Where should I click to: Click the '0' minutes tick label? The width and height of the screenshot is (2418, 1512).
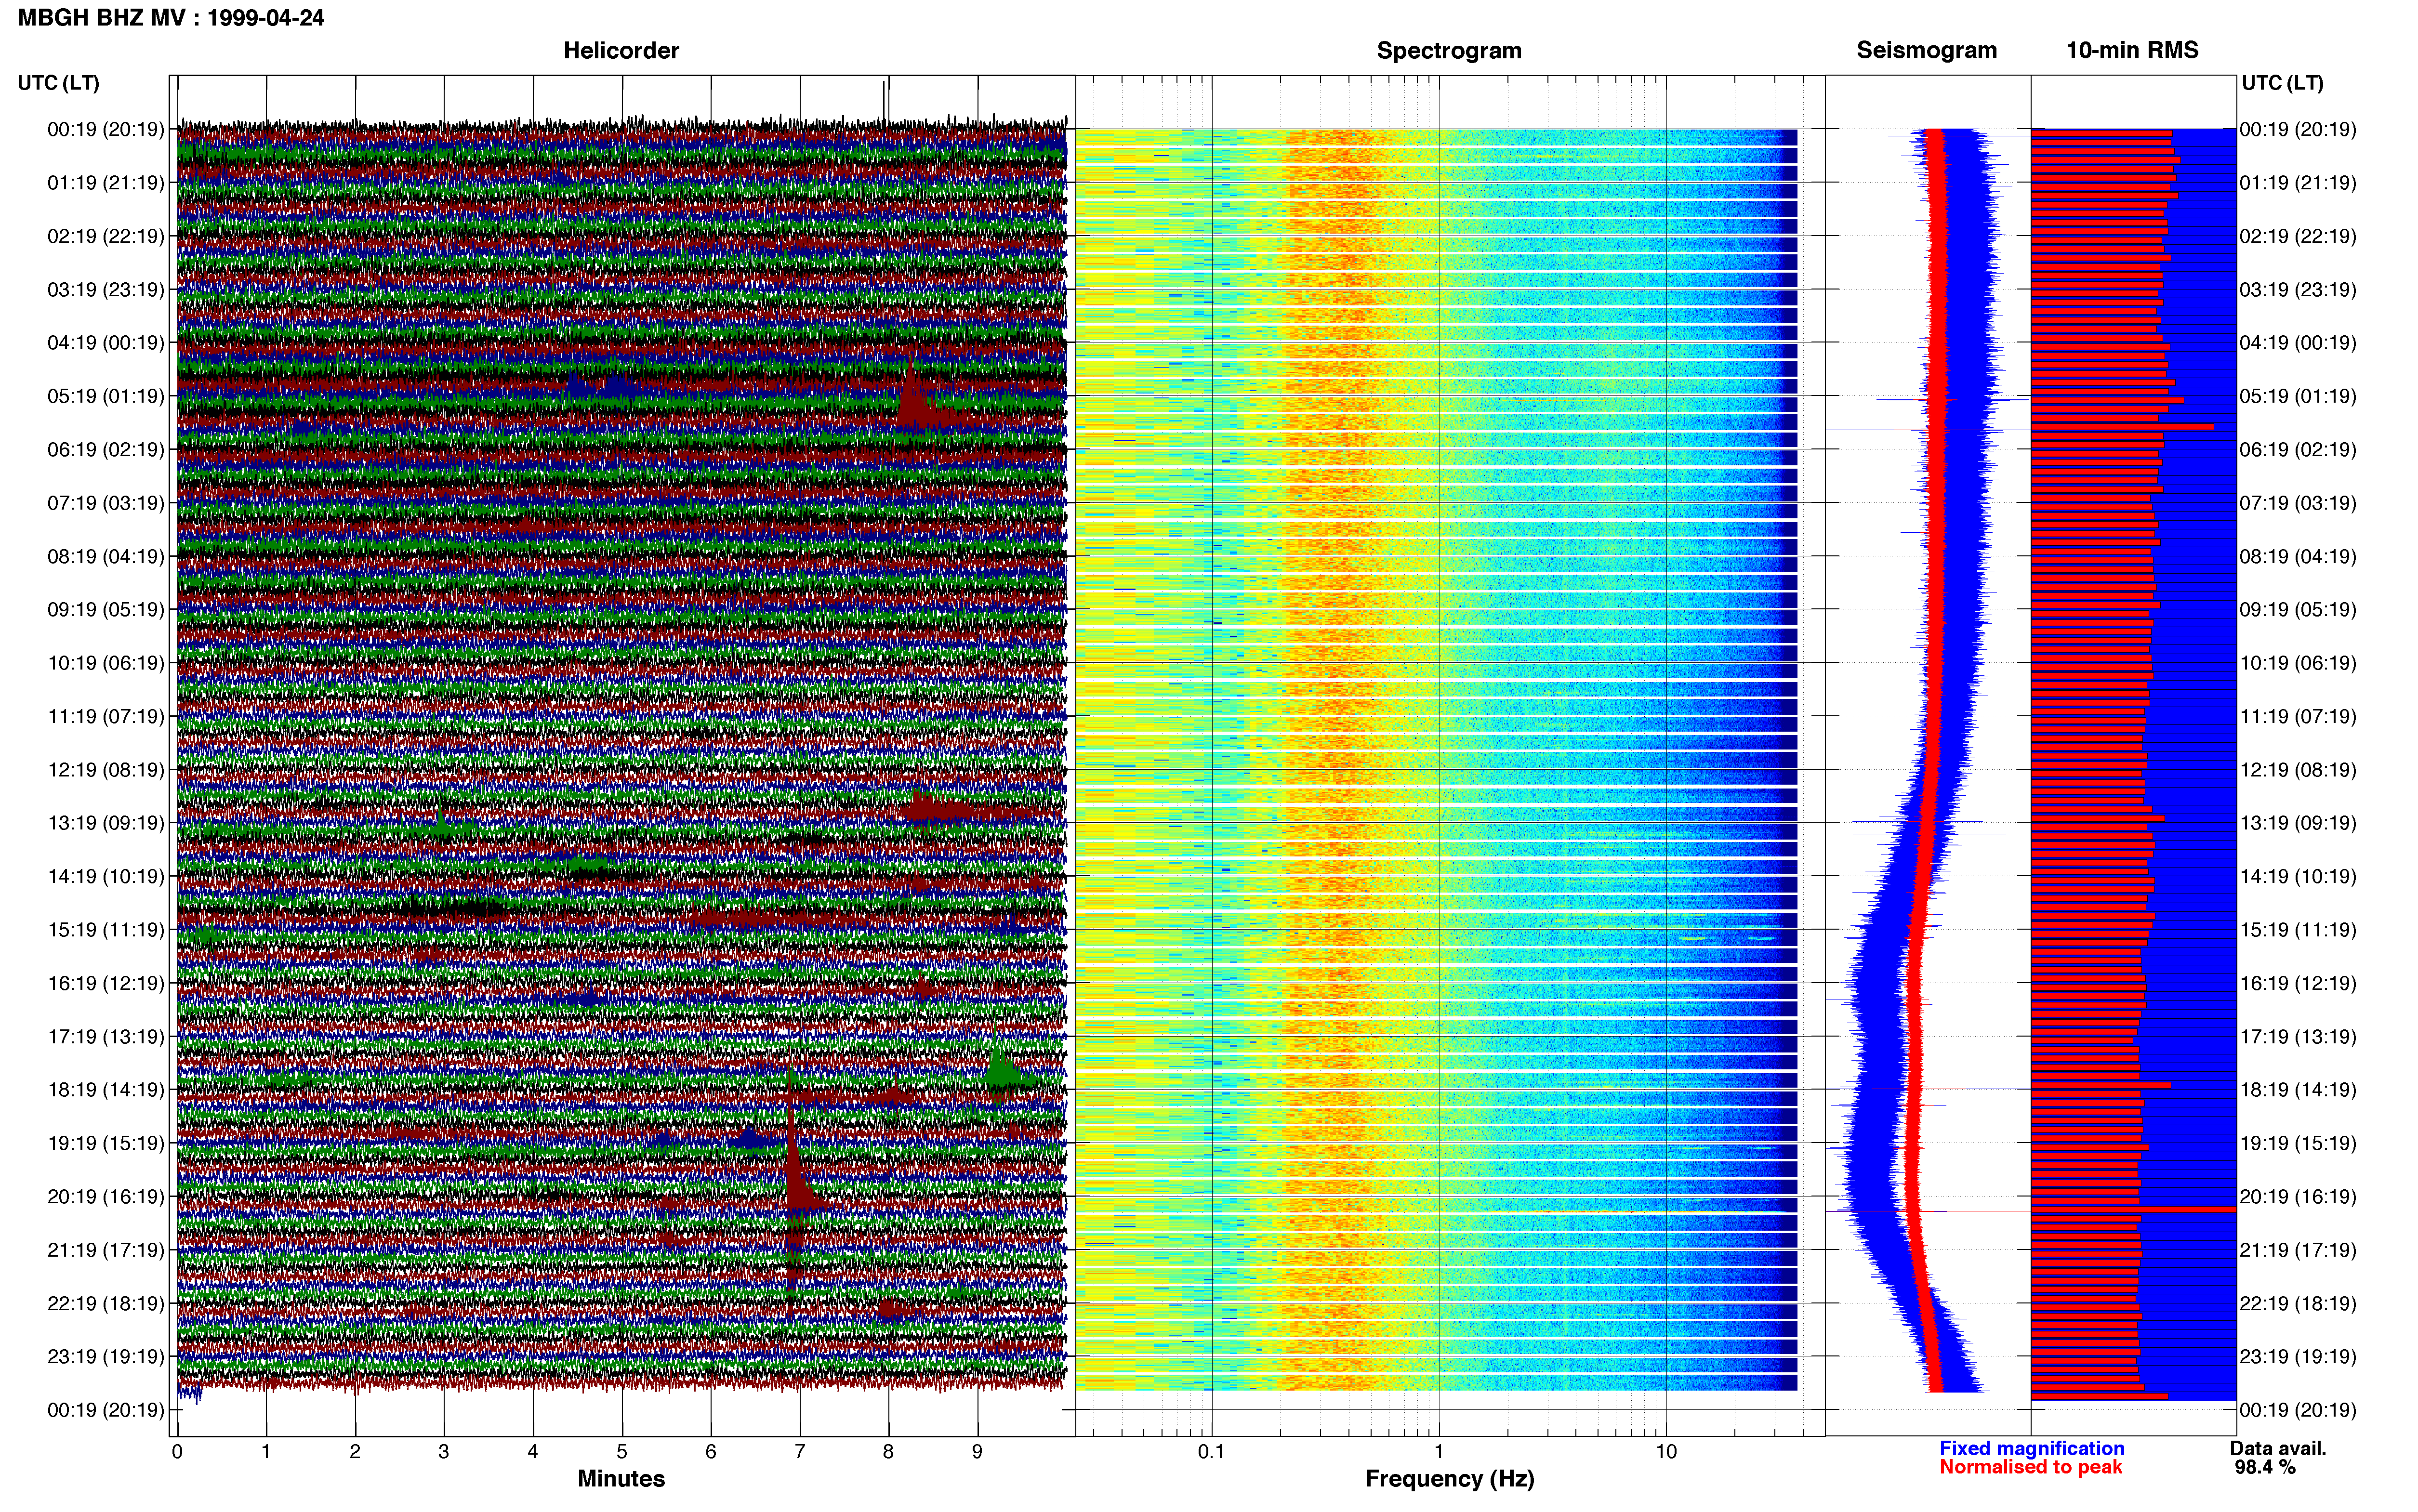pyautogui.click(x=177, y=1451)
